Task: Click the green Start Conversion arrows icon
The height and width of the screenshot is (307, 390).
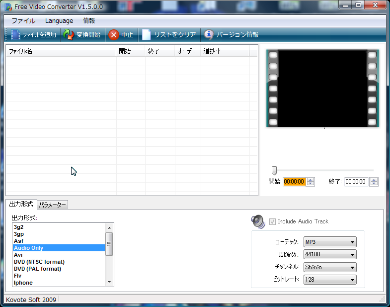Action: point(69,35)
